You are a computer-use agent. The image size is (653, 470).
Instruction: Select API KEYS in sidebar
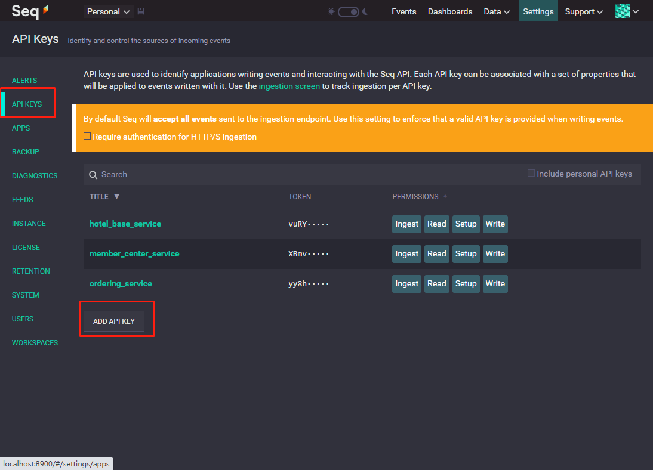(x=27, y=104)
